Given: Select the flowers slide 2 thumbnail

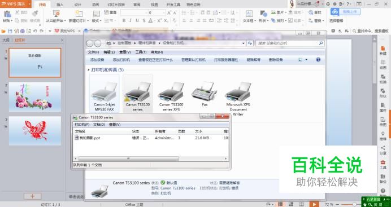Looking at the screenshot, I should tap(35, 97).
